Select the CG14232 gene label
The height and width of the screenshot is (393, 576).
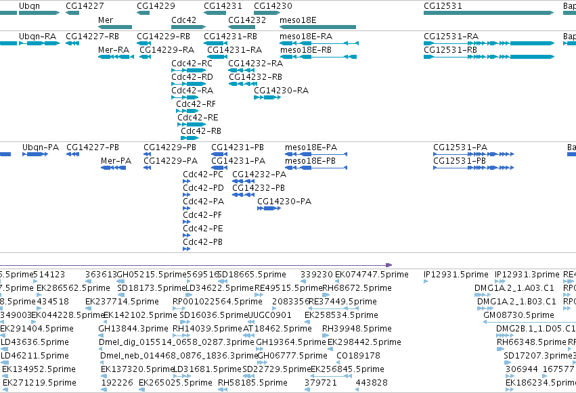[x=247, y=20]
